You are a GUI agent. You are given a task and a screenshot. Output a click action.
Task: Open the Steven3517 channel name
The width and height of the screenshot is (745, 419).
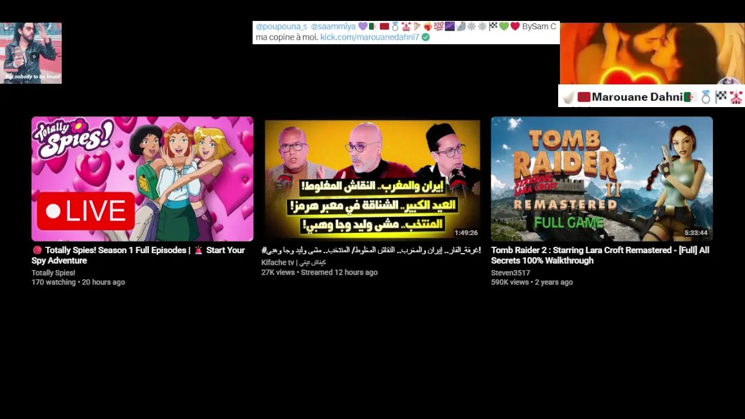click(510, 273)
